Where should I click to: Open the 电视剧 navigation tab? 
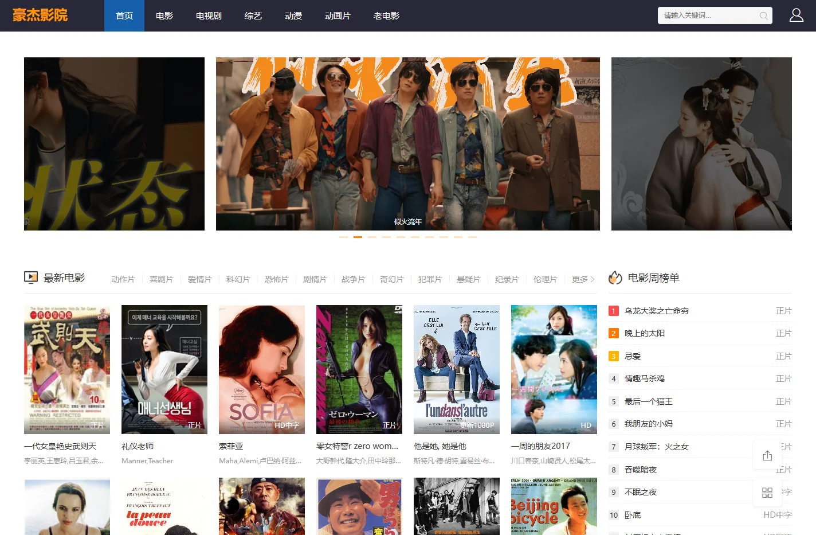[209, 15]
